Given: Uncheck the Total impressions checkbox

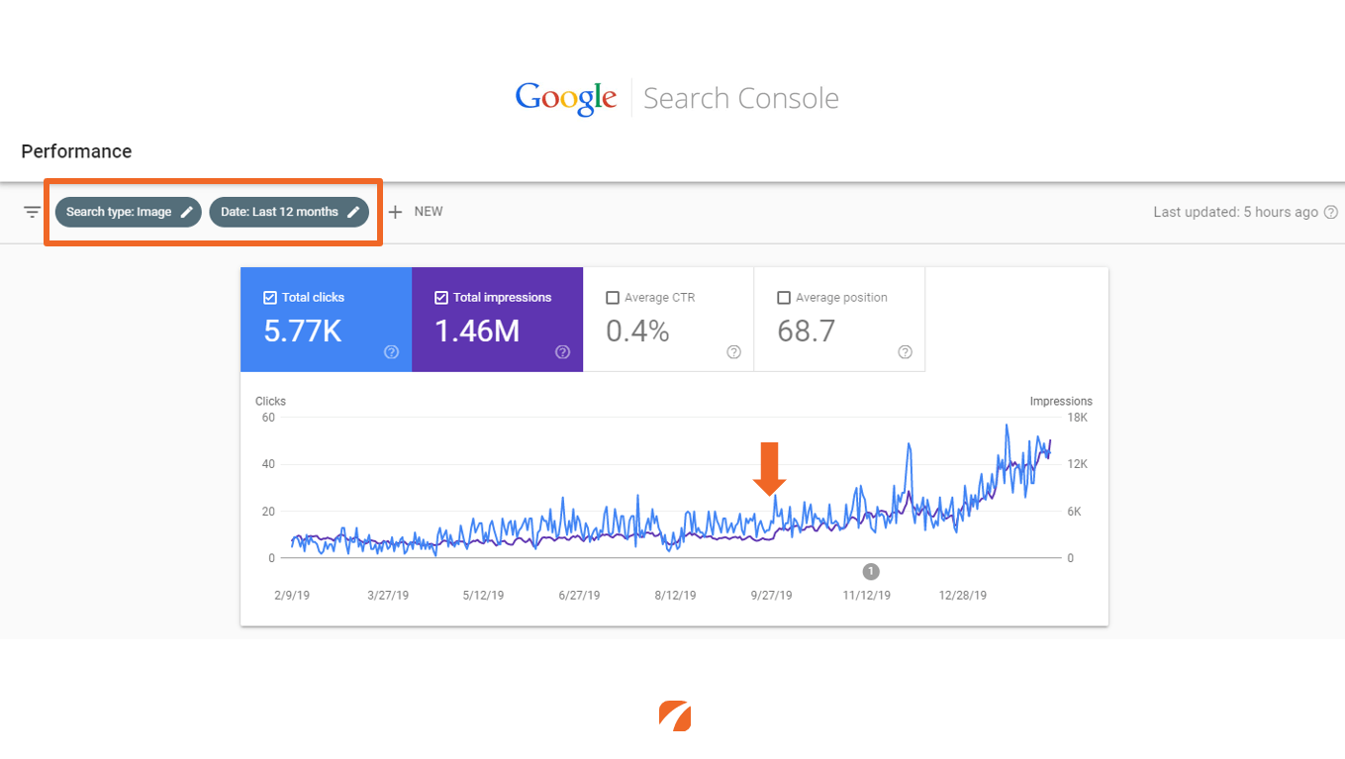Looking at the screenshot, I should (441, 297).
